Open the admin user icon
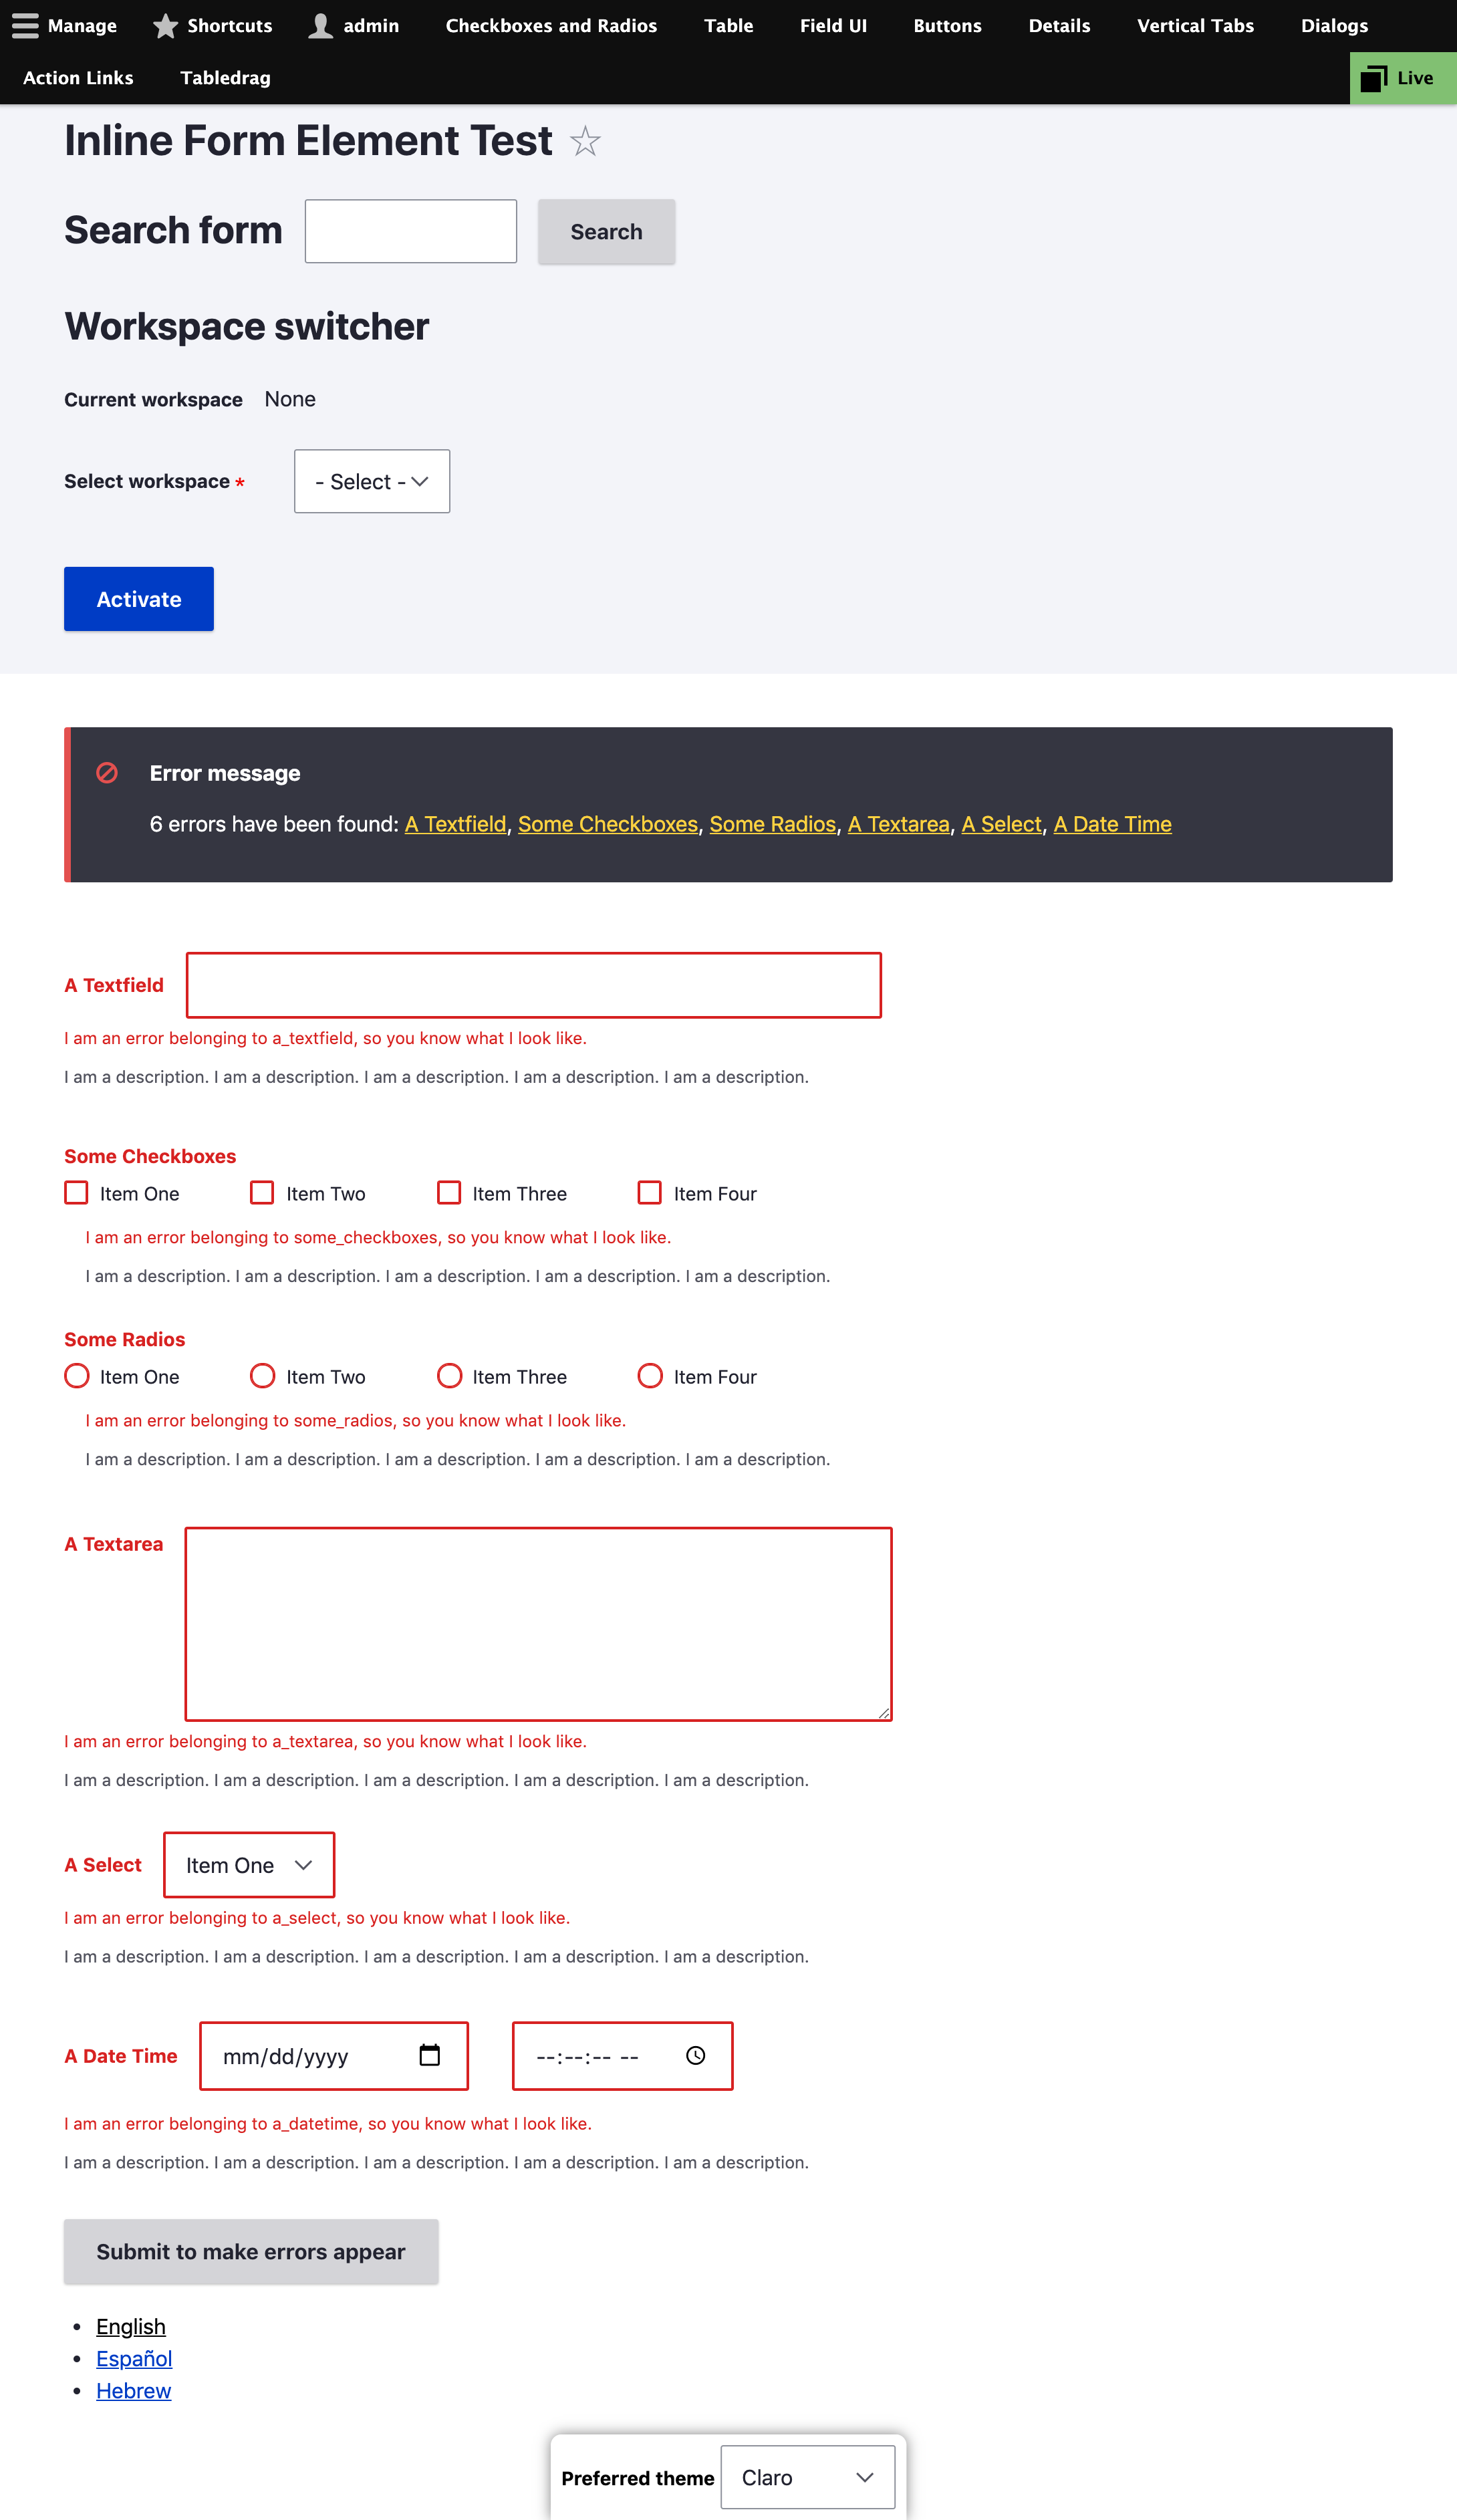Viewport: 1457px width, 2520px height. point(320,25)
